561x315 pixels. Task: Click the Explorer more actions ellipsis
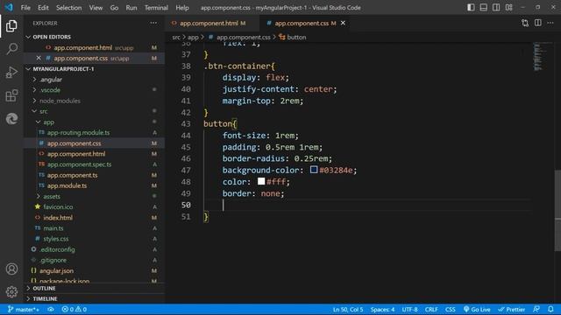tap(153, 23)
